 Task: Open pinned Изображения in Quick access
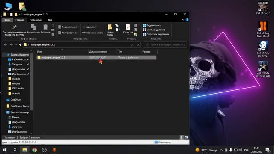[x=18, y=74]
